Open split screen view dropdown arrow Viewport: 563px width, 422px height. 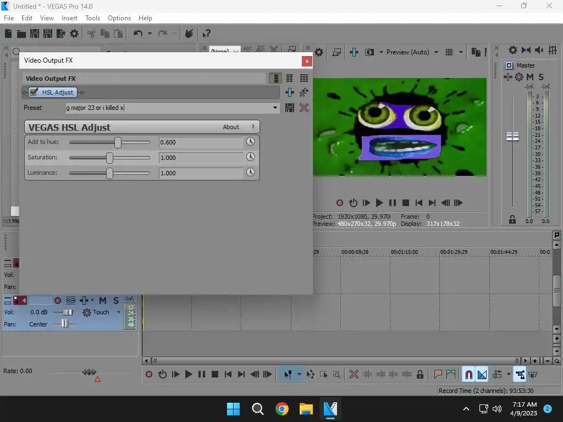tap(382, 52)
